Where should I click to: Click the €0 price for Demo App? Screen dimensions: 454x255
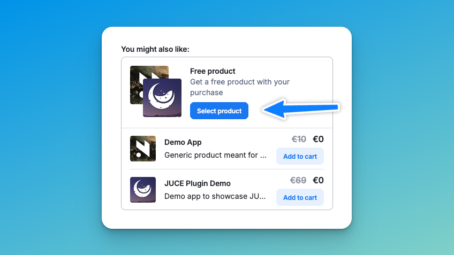[318, 139]
